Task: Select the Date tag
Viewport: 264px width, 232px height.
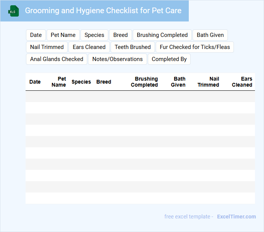Action: (x=36, y=35)
